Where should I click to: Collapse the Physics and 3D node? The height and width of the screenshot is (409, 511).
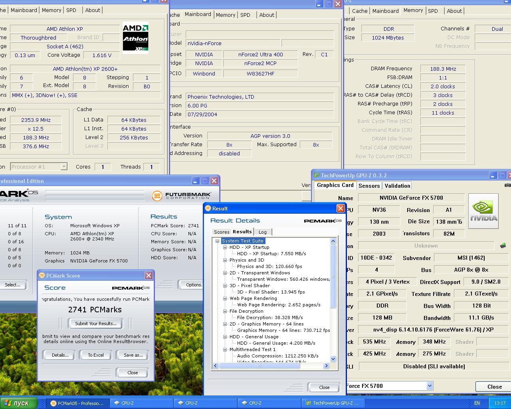click(225, 260)
